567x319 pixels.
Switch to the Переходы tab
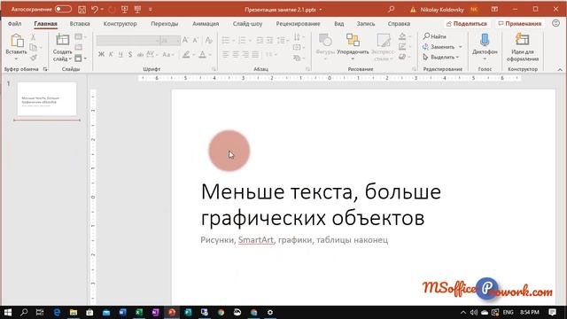point(165,24)
